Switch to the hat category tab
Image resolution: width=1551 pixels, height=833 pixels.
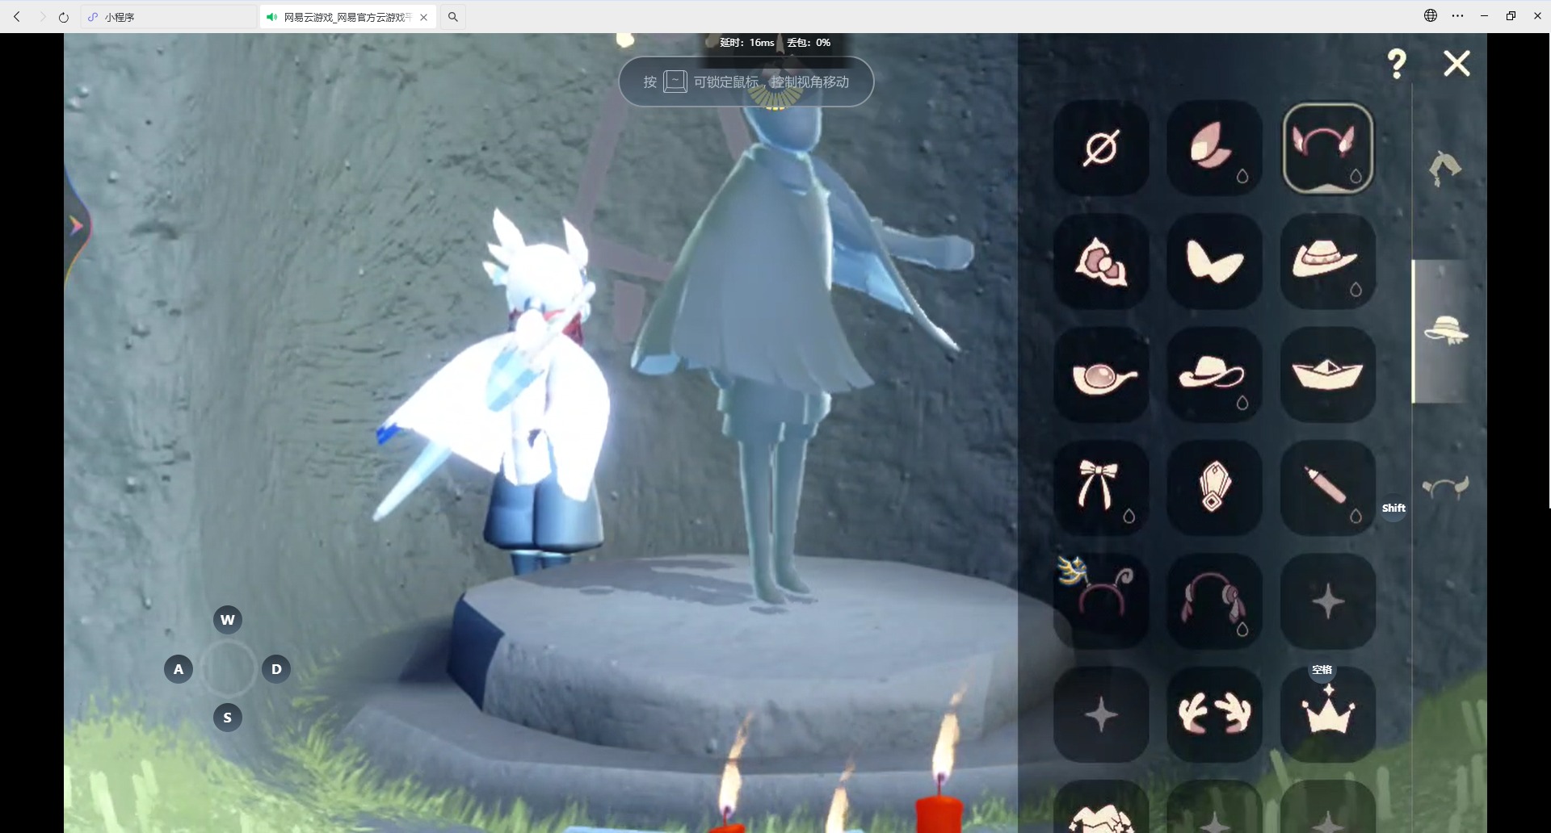click(1446, 330)
